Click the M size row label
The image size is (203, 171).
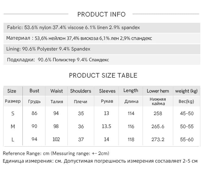point(13,126)
